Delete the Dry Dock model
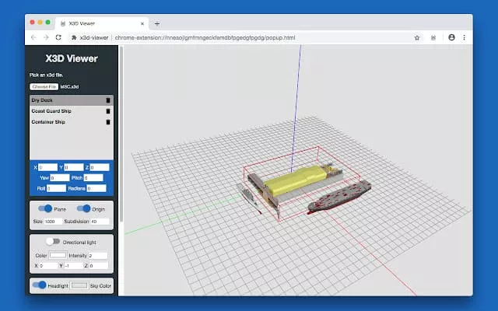The width and height of the screenshot is (498, 311). [108, 100]
